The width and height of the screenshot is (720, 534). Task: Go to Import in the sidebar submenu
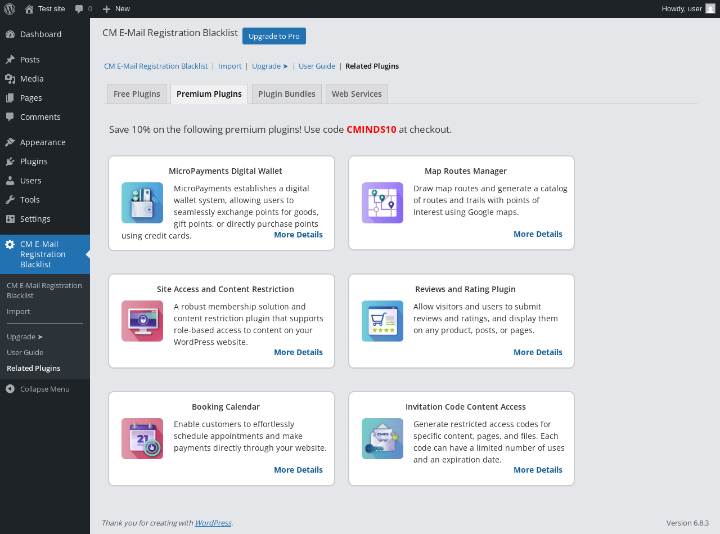(19, 311)
